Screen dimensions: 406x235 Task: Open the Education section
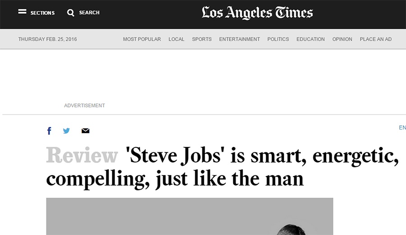[310, 39]
